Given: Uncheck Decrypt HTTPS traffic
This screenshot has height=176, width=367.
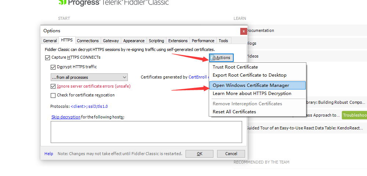Looking at the screenshot, I should 53,67.
